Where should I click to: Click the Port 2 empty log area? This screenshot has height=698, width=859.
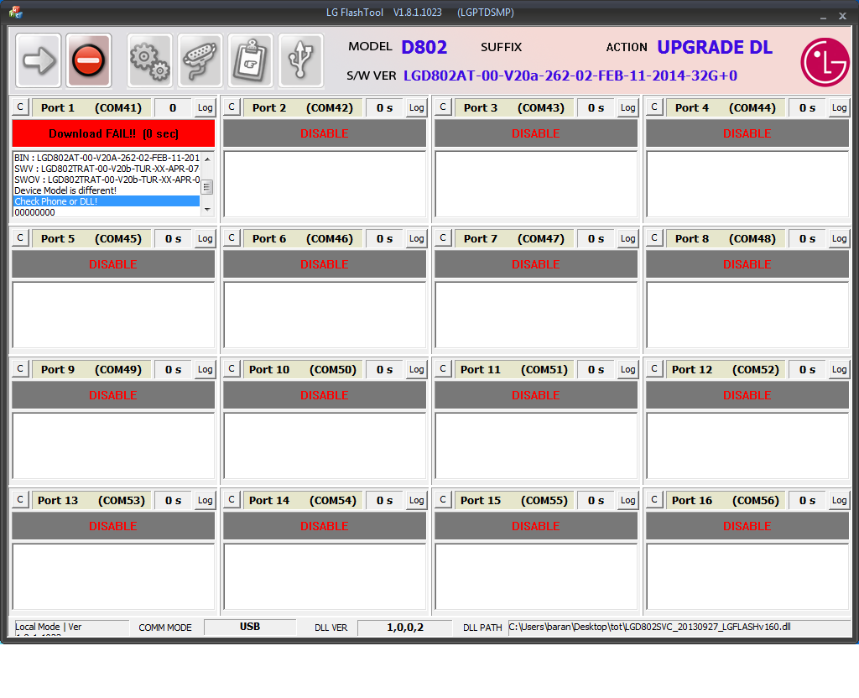325,184
